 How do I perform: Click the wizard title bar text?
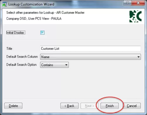(31, 4)
